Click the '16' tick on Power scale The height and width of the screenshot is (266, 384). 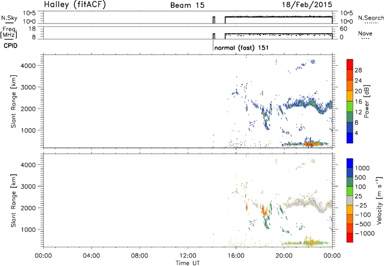pos(358,102)
